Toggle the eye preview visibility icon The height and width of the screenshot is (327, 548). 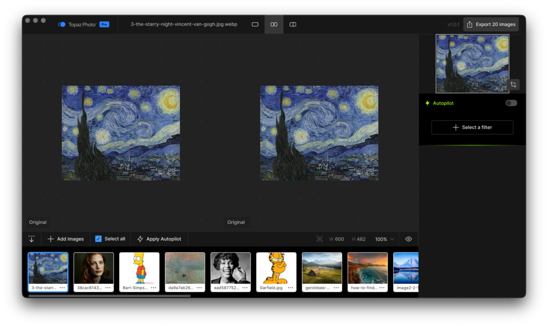pyautogui.click(x=409, y=239)
